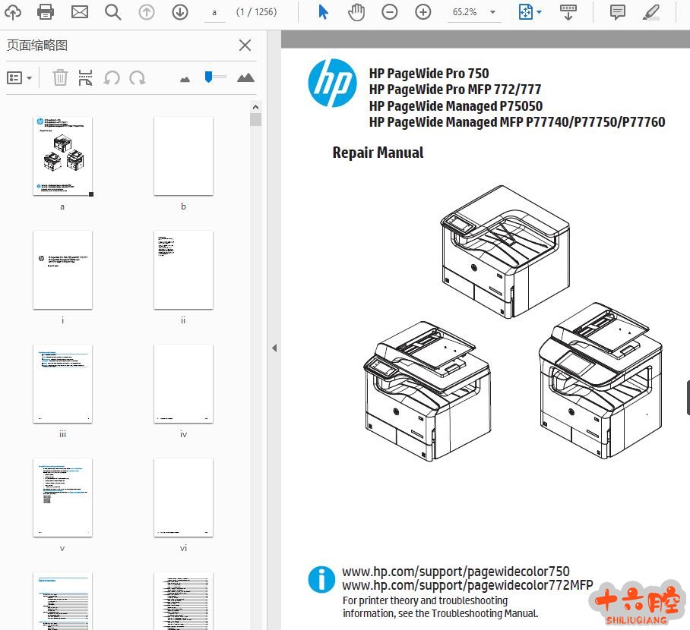Close the page thumbnails panel
Viewport: 690px width, 630px height.
(245, 46)
